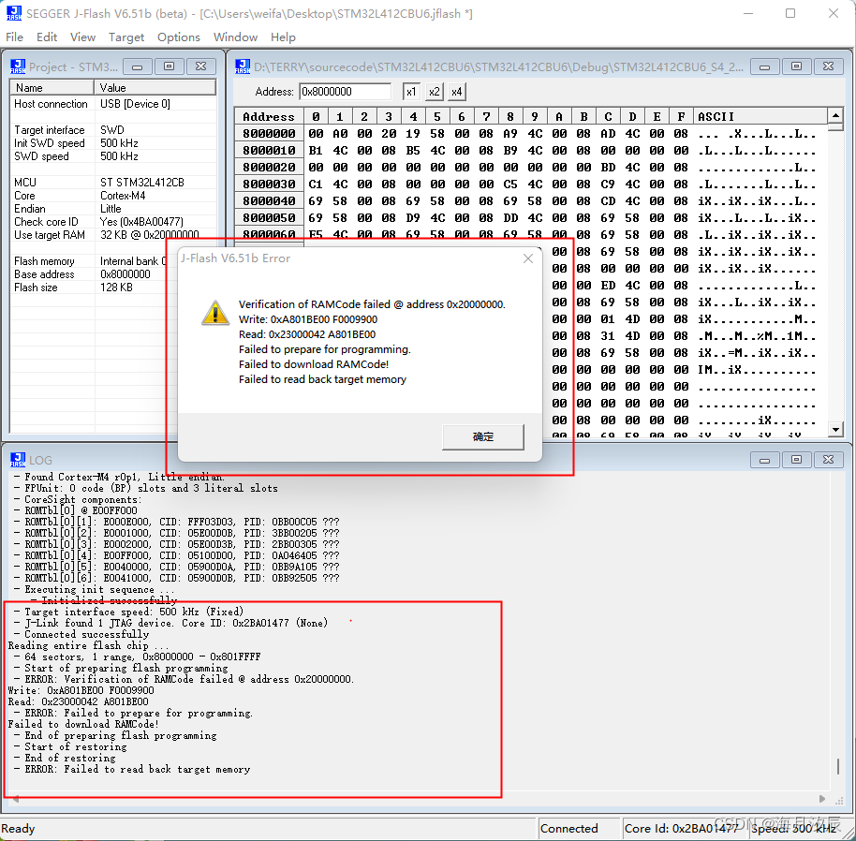Screen dimensions: 856x841
Task: Click LOG horizontal scroll right arrow
Action: click(x=822, y=799)
